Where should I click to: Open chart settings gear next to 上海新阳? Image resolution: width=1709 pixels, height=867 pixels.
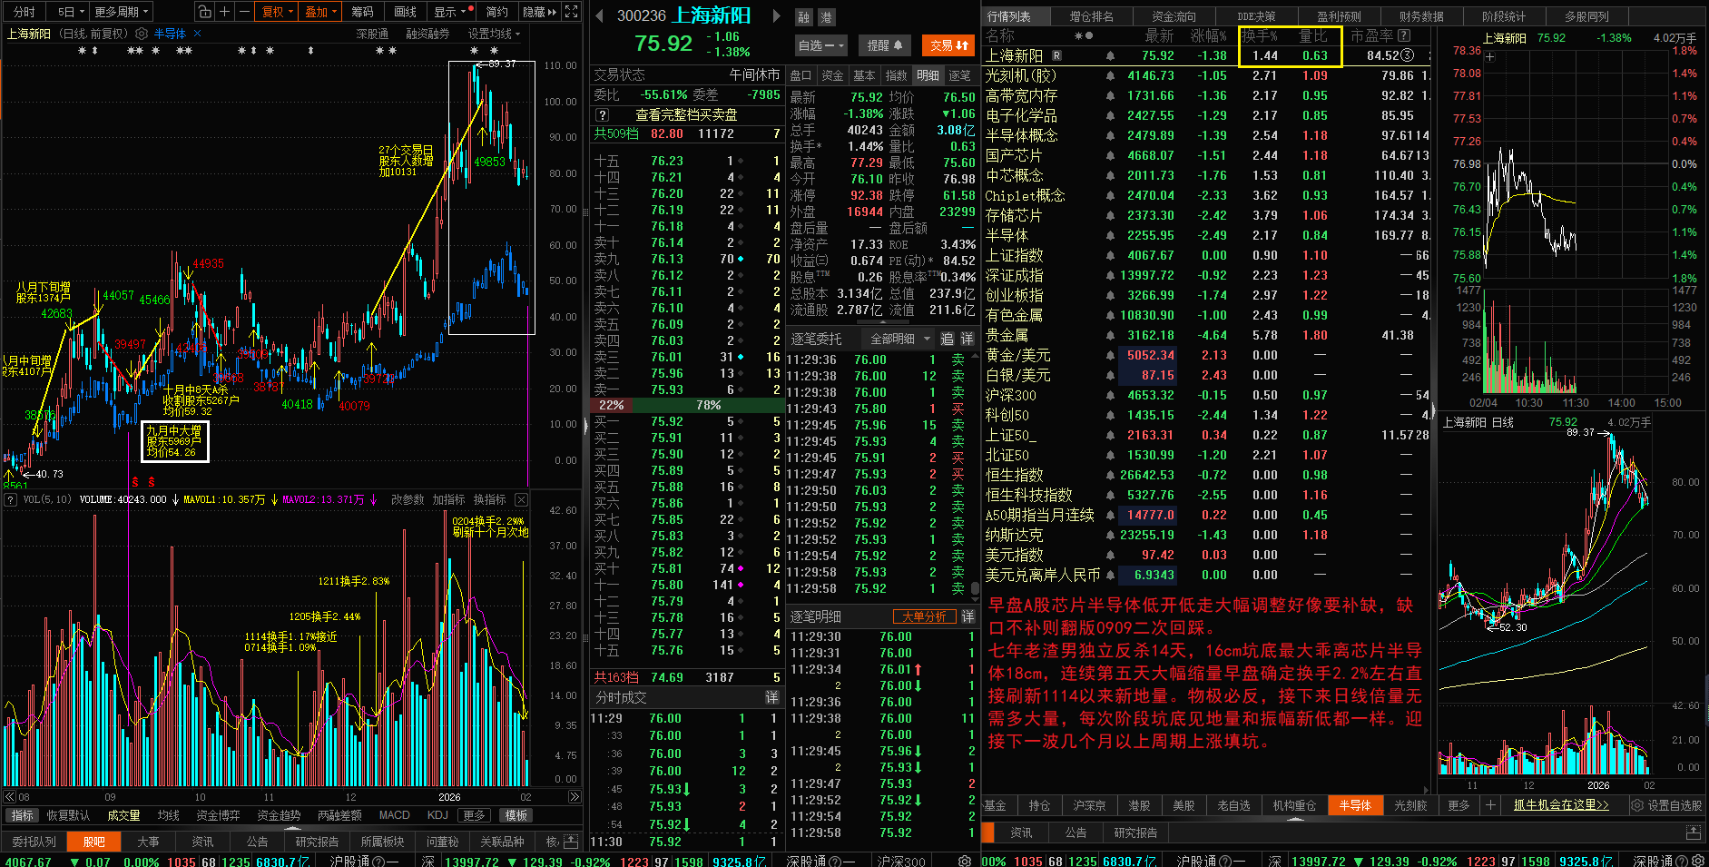(x=142, y=34)
